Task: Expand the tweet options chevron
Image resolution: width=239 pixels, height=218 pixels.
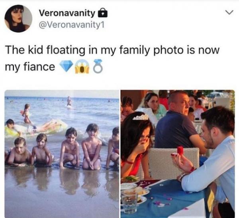Action: click(x=229, y=12)
